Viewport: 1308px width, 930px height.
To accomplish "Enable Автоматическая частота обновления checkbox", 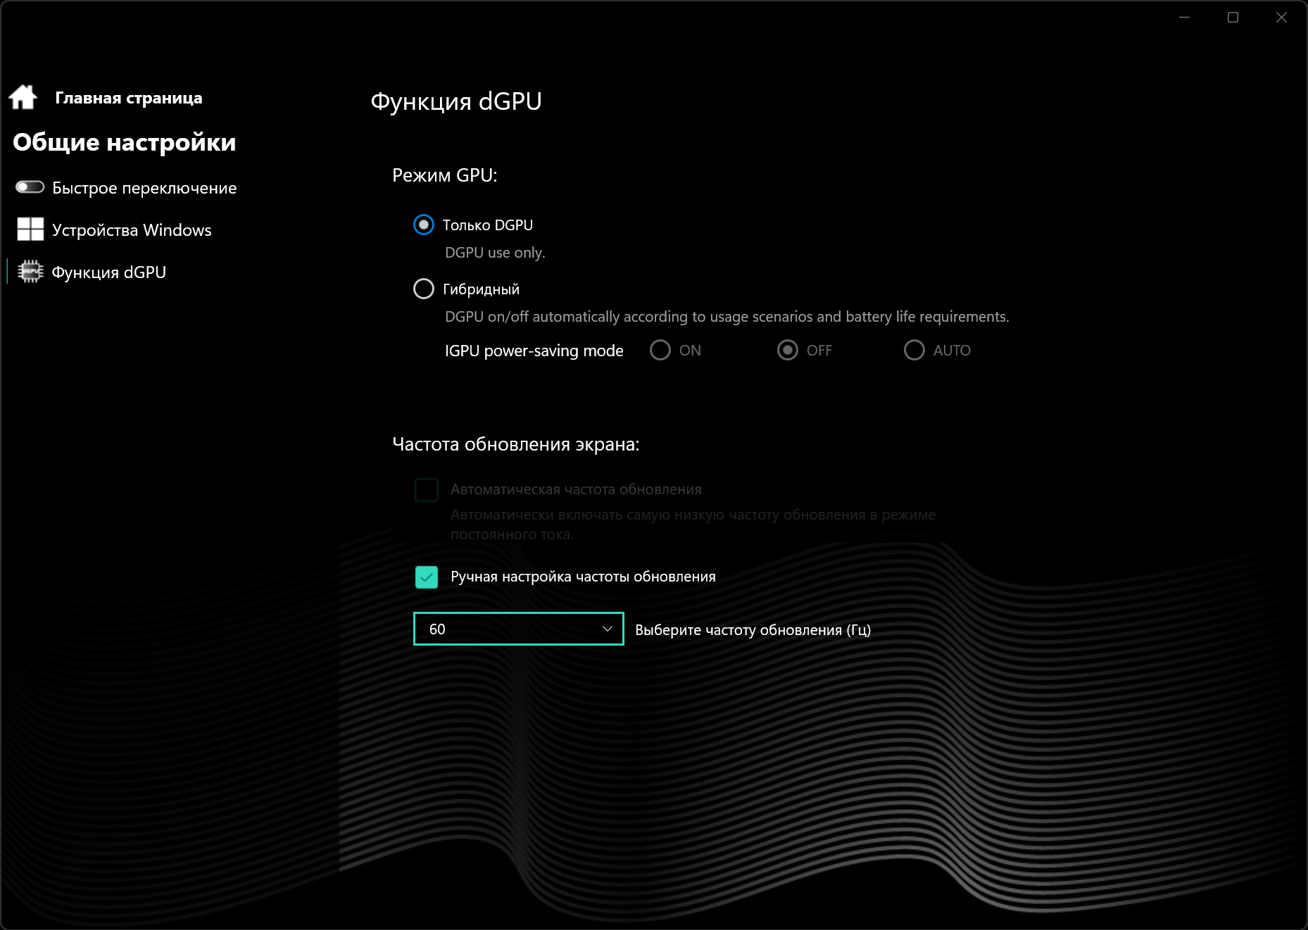I will [427, 489].
